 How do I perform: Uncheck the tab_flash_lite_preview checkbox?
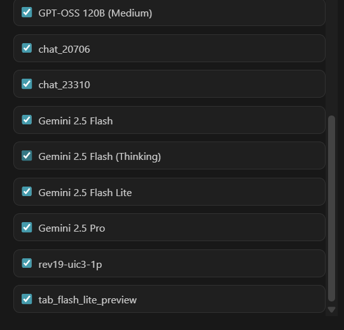(x=27, y=299)
